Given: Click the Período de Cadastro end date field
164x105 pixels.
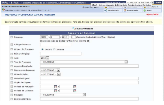Looking at the screenshot, I should click(66, 91).
